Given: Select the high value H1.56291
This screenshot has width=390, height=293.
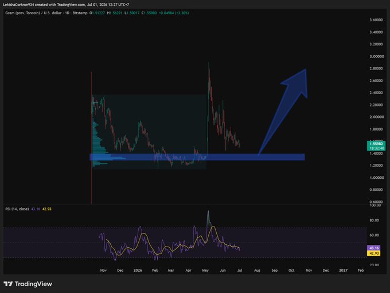Looking at the screenshot, I should (115, 13).
